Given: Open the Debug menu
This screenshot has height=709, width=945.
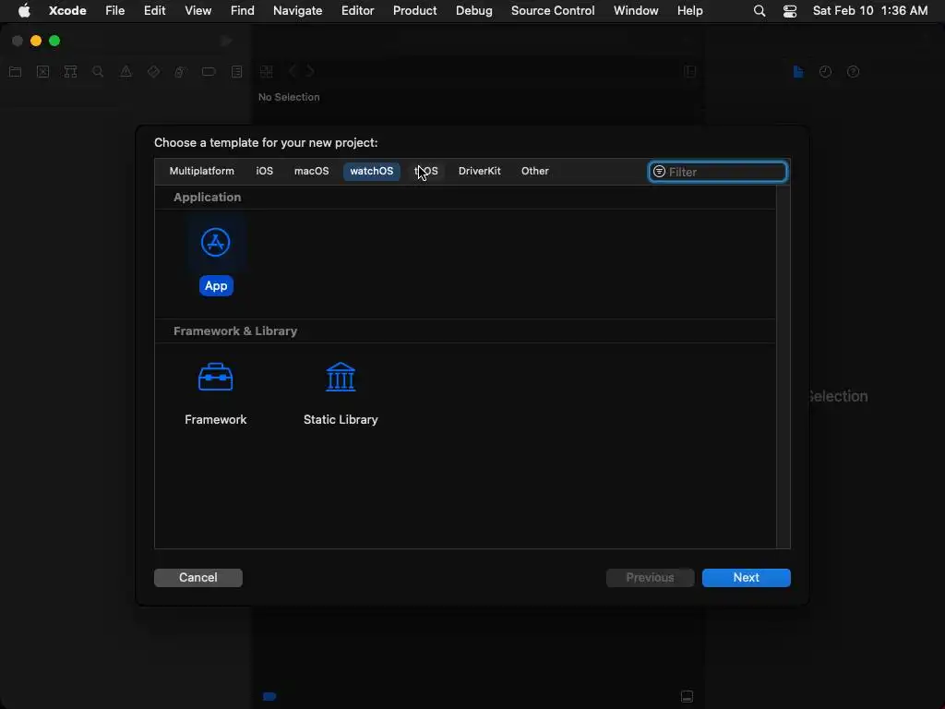Looking at the screenshot, I should 473,11.
